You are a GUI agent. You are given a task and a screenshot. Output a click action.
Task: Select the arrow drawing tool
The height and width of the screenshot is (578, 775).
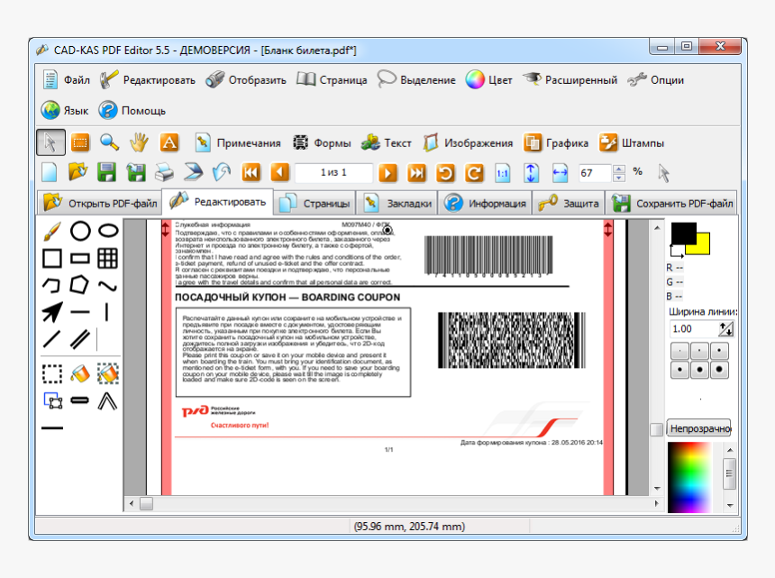52,312
